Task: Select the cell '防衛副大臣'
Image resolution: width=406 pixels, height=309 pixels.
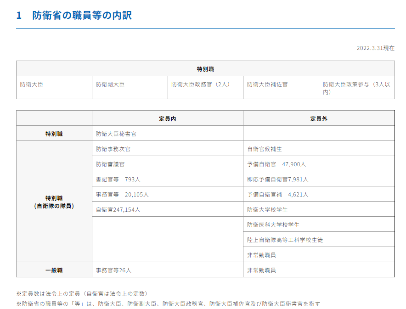Action: [130, 88]
